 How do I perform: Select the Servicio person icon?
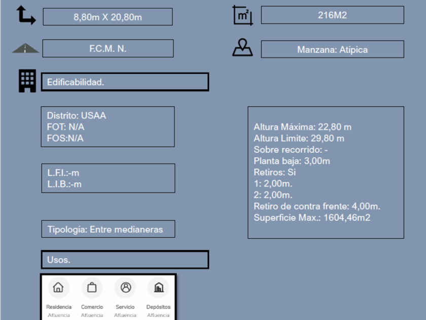point(125,287)
